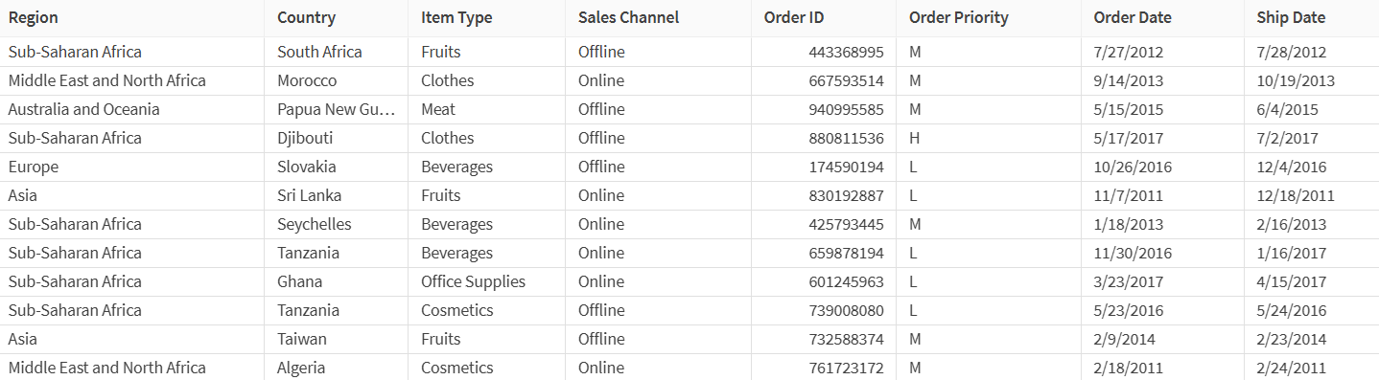Select Order ID 425793445 cell

(x=824, y=224)
